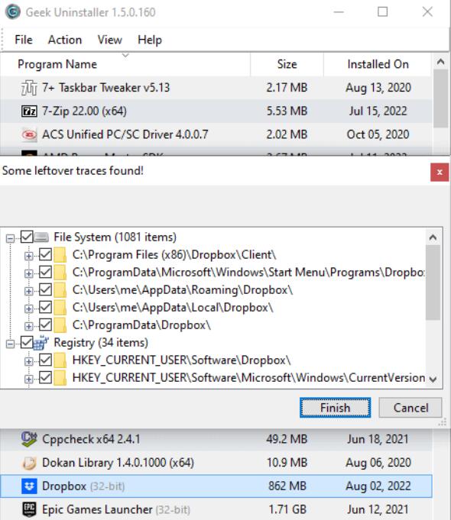Select the Dropbox program icon

coord(29,486)
